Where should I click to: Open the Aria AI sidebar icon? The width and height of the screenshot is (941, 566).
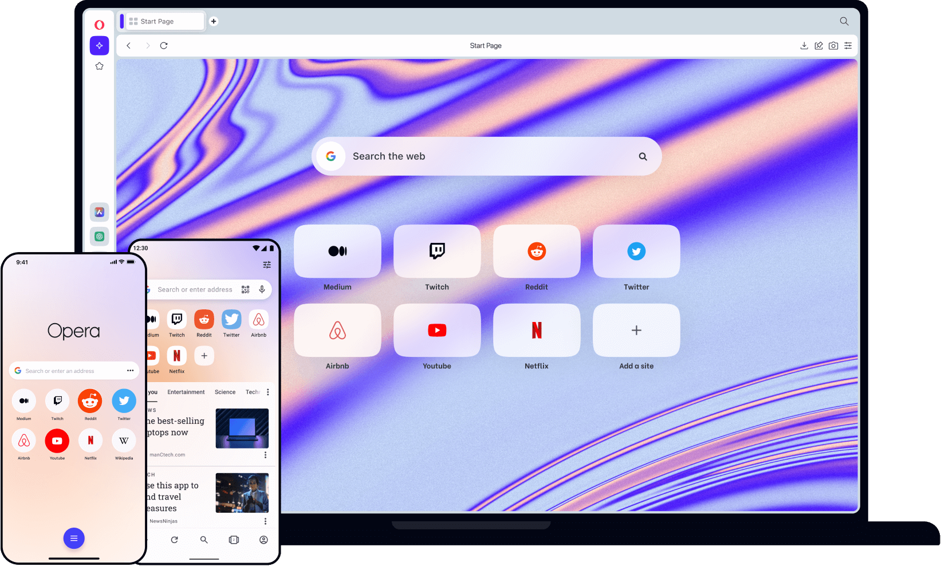point(99,45)
